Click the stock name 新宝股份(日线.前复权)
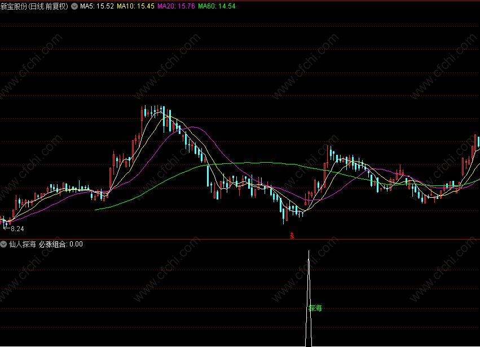480x347 pixels. pos(34,6)
